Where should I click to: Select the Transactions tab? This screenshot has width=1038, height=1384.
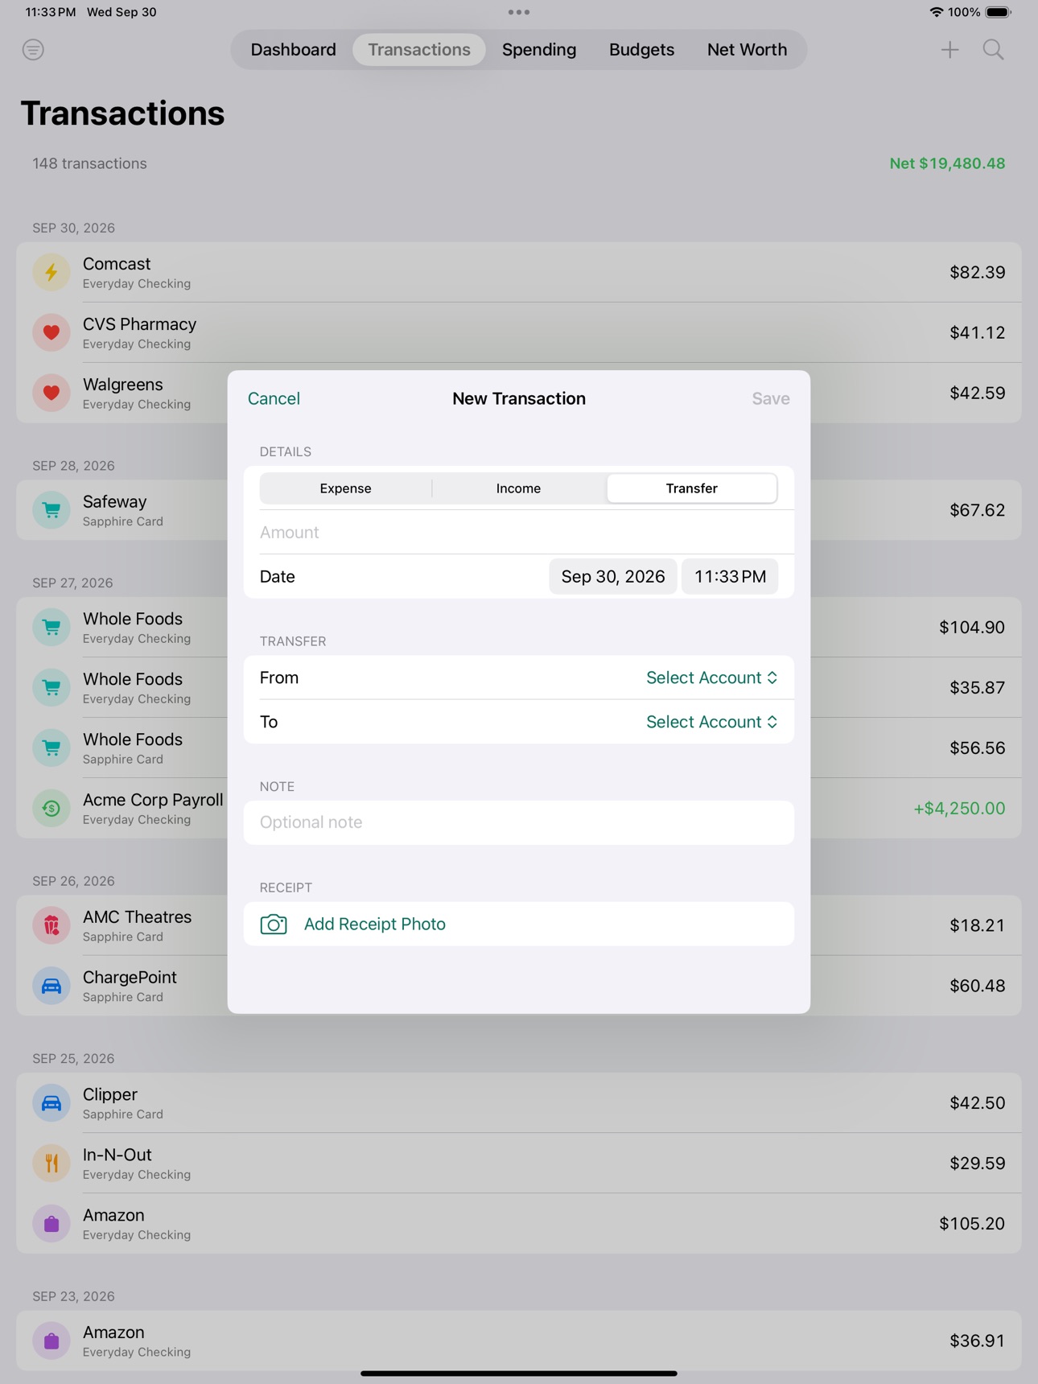coord(419,50)
